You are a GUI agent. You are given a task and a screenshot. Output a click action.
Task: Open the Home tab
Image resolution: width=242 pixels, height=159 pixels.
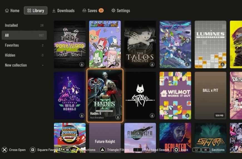[12, 11]
